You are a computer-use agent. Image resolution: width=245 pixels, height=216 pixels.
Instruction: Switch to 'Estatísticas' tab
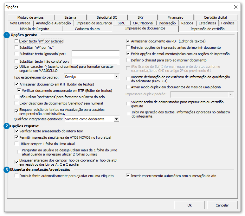pyautogui.click(x=207, y=23)
